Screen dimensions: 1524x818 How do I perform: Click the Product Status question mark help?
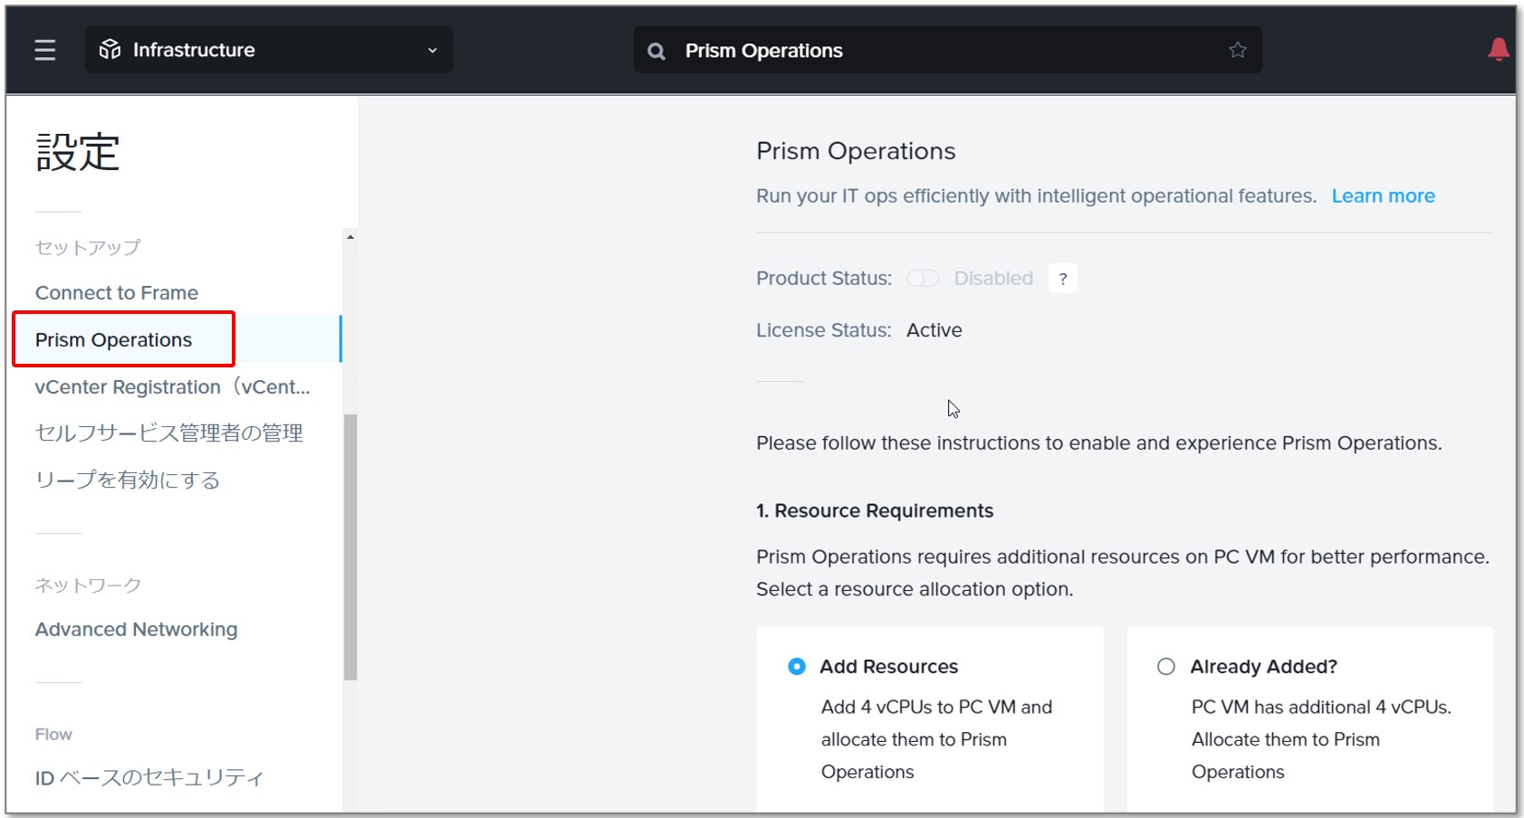pyautogui.click(x=1063, y=279)
